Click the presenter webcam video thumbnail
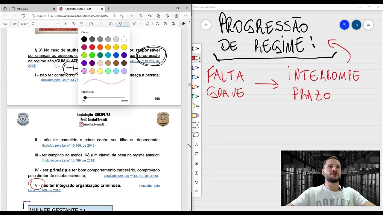 click(330, 178)
